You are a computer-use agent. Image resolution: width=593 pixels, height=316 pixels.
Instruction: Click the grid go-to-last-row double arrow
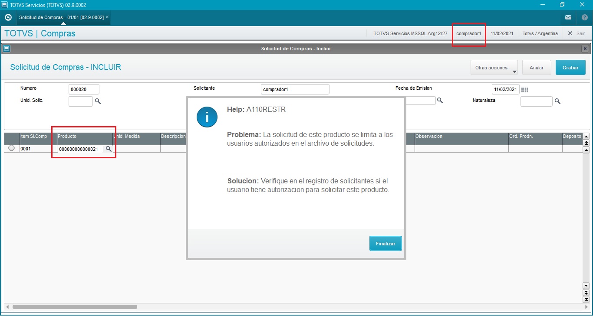click(x=586, y=300)
